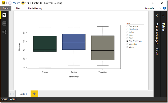Click the Service axis label
Image resolution: width=168 pixels, height=103 pixels.
(x=74, y=72)
